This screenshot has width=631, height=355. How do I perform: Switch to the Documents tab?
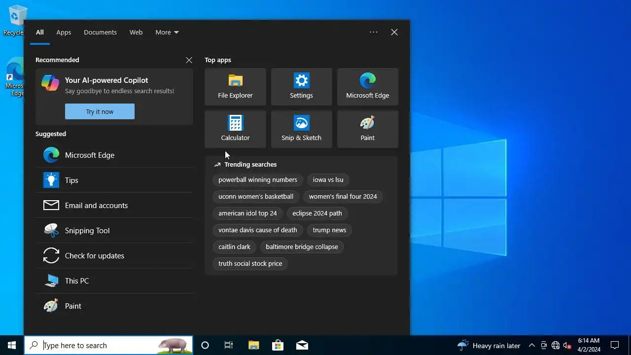tap(100, 32)
